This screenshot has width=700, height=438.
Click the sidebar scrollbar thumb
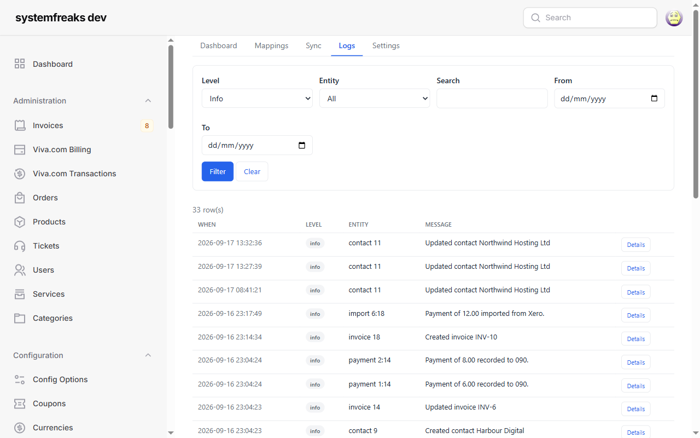(x=171, y=87)
